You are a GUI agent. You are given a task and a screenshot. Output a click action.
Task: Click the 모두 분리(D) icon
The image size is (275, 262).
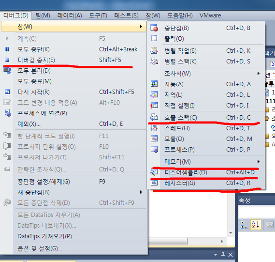pyautogui.click(x=7, y=71)
